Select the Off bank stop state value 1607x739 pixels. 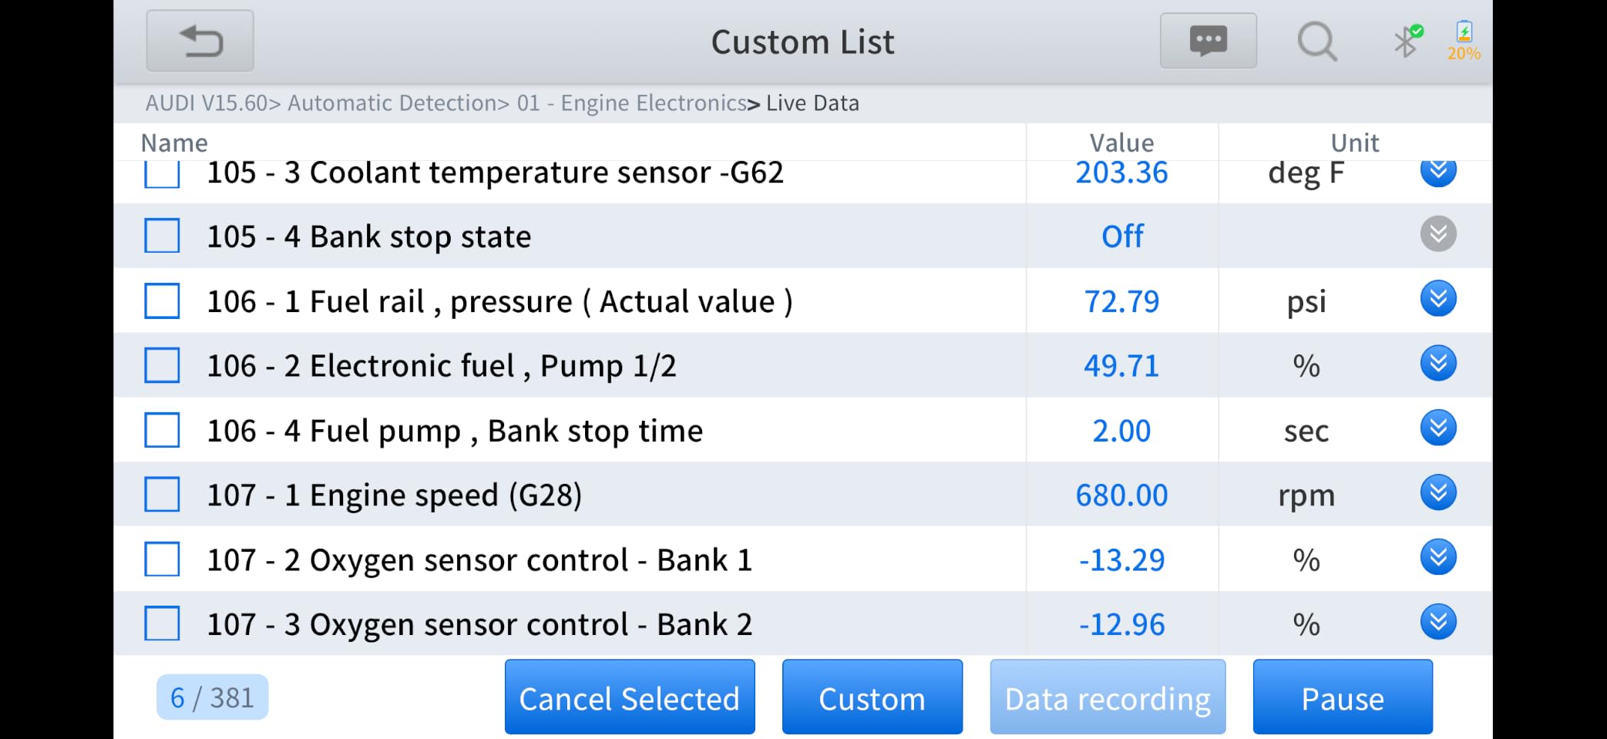(1122, 236)
